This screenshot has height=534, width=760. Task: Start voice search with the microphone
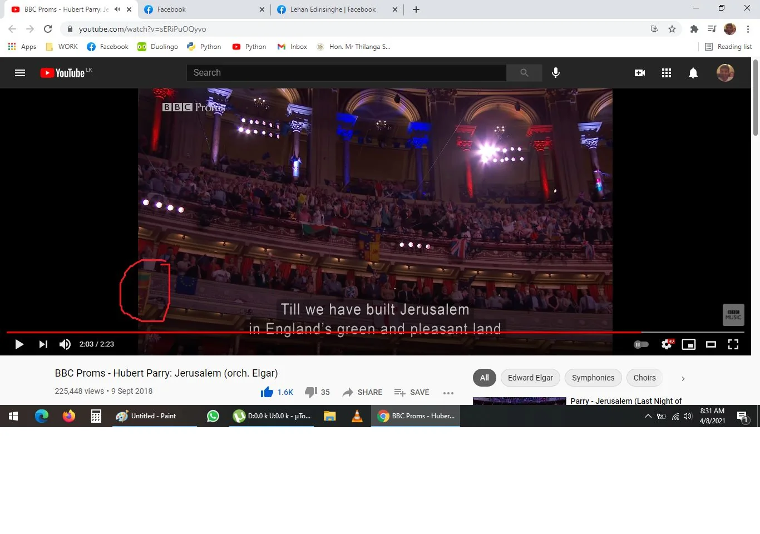point(556,73)
